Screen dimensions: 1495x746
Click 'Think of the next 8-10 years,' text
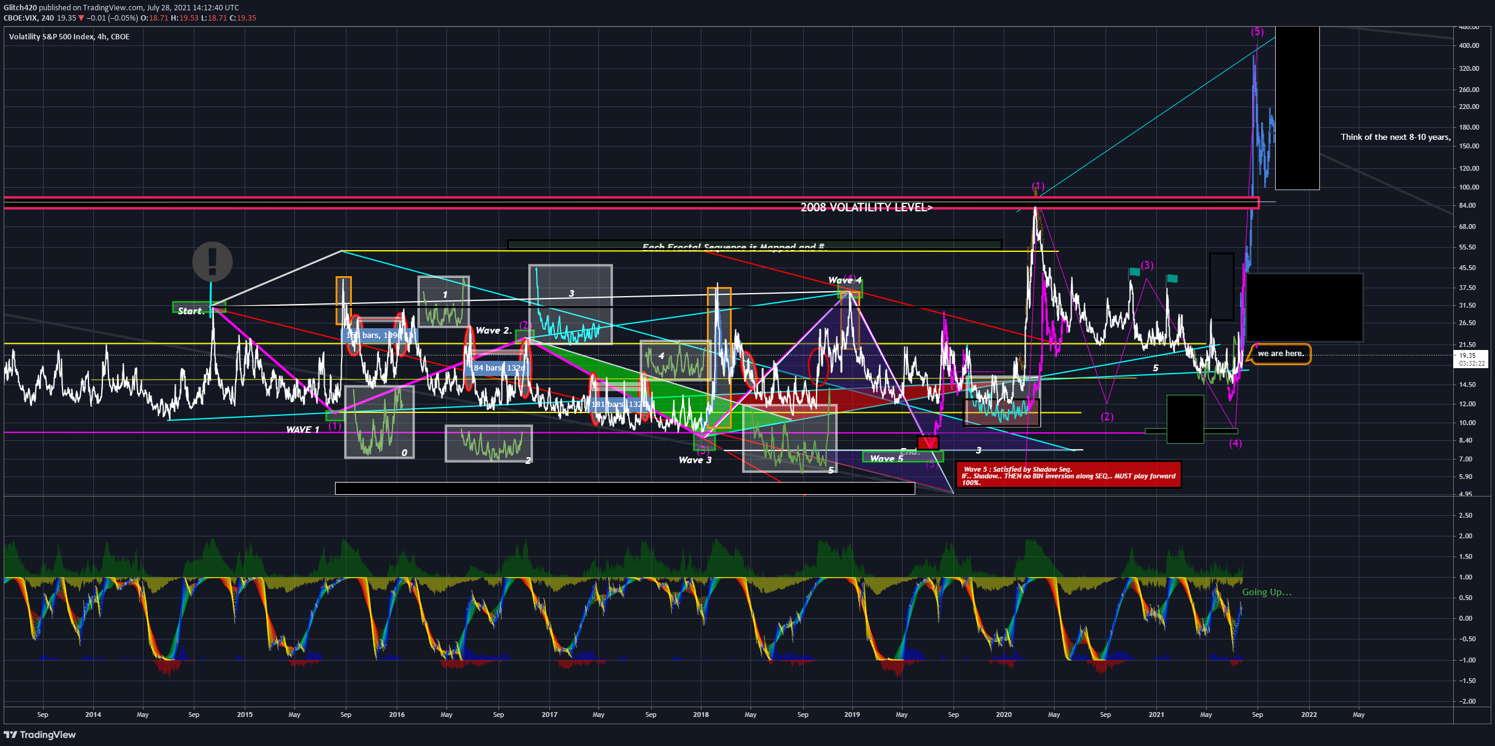[x=1396, y=137]
